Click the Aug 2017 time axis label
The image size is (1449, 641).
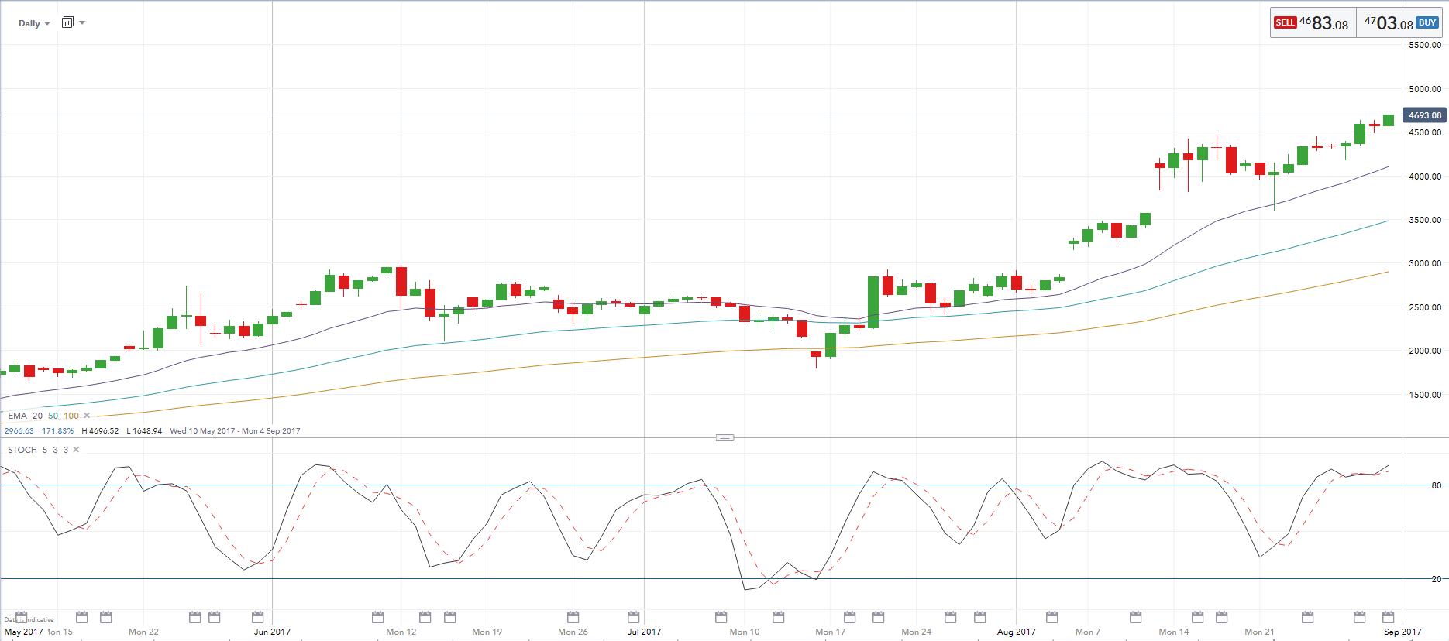[1016, 632]
